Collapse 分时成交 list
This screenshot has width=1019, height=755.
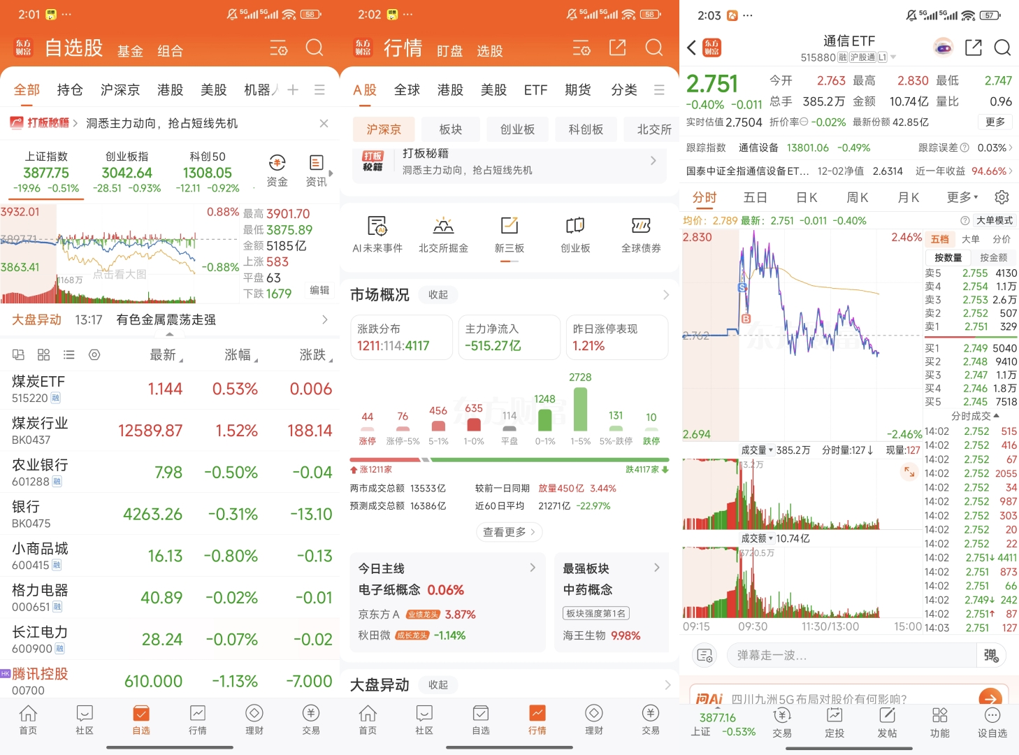click(x=975, y=416)
